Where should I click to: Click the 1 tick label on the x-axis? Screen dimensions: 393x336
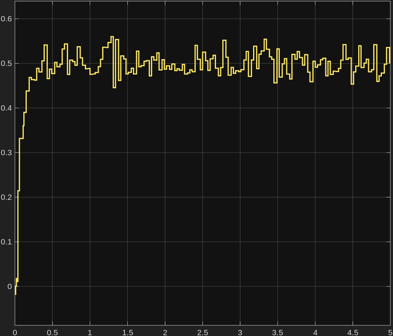click(90, 332)
